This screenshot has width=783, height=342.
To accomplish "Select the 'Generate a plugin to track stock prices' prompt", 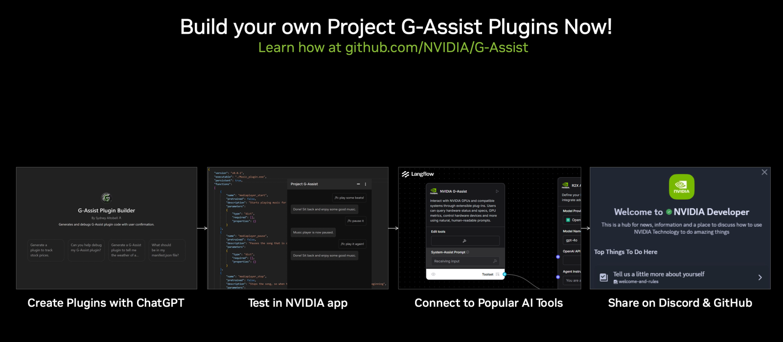I will tap(46, 250).
